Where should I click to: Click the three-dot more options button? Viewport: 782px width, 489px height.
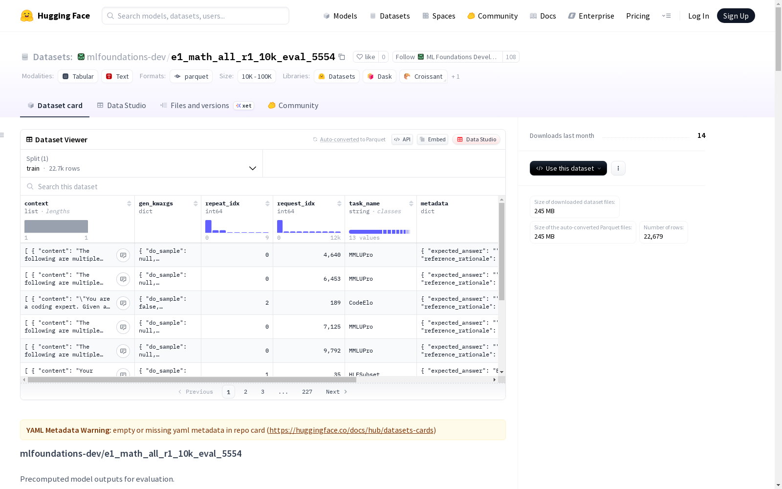click(618, 168)
